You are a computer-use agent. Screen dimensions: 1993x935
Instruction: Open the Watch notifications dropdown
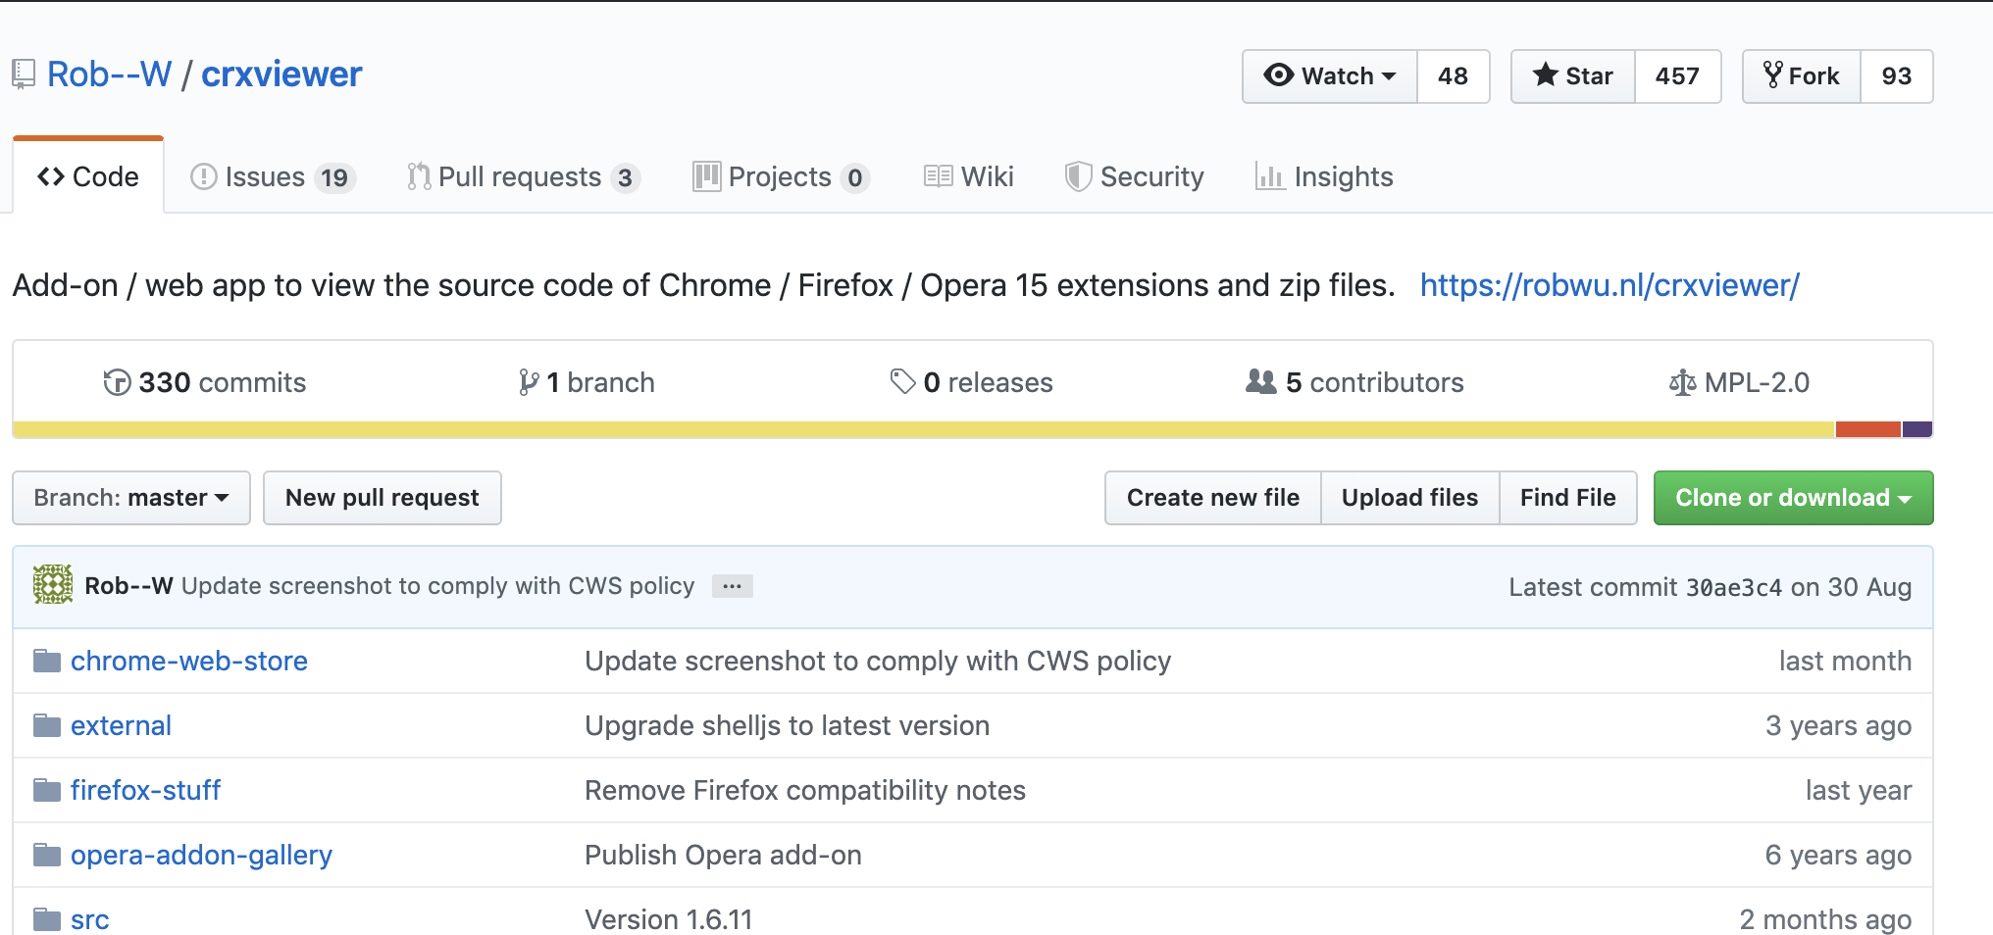(x=1330, y=76)
